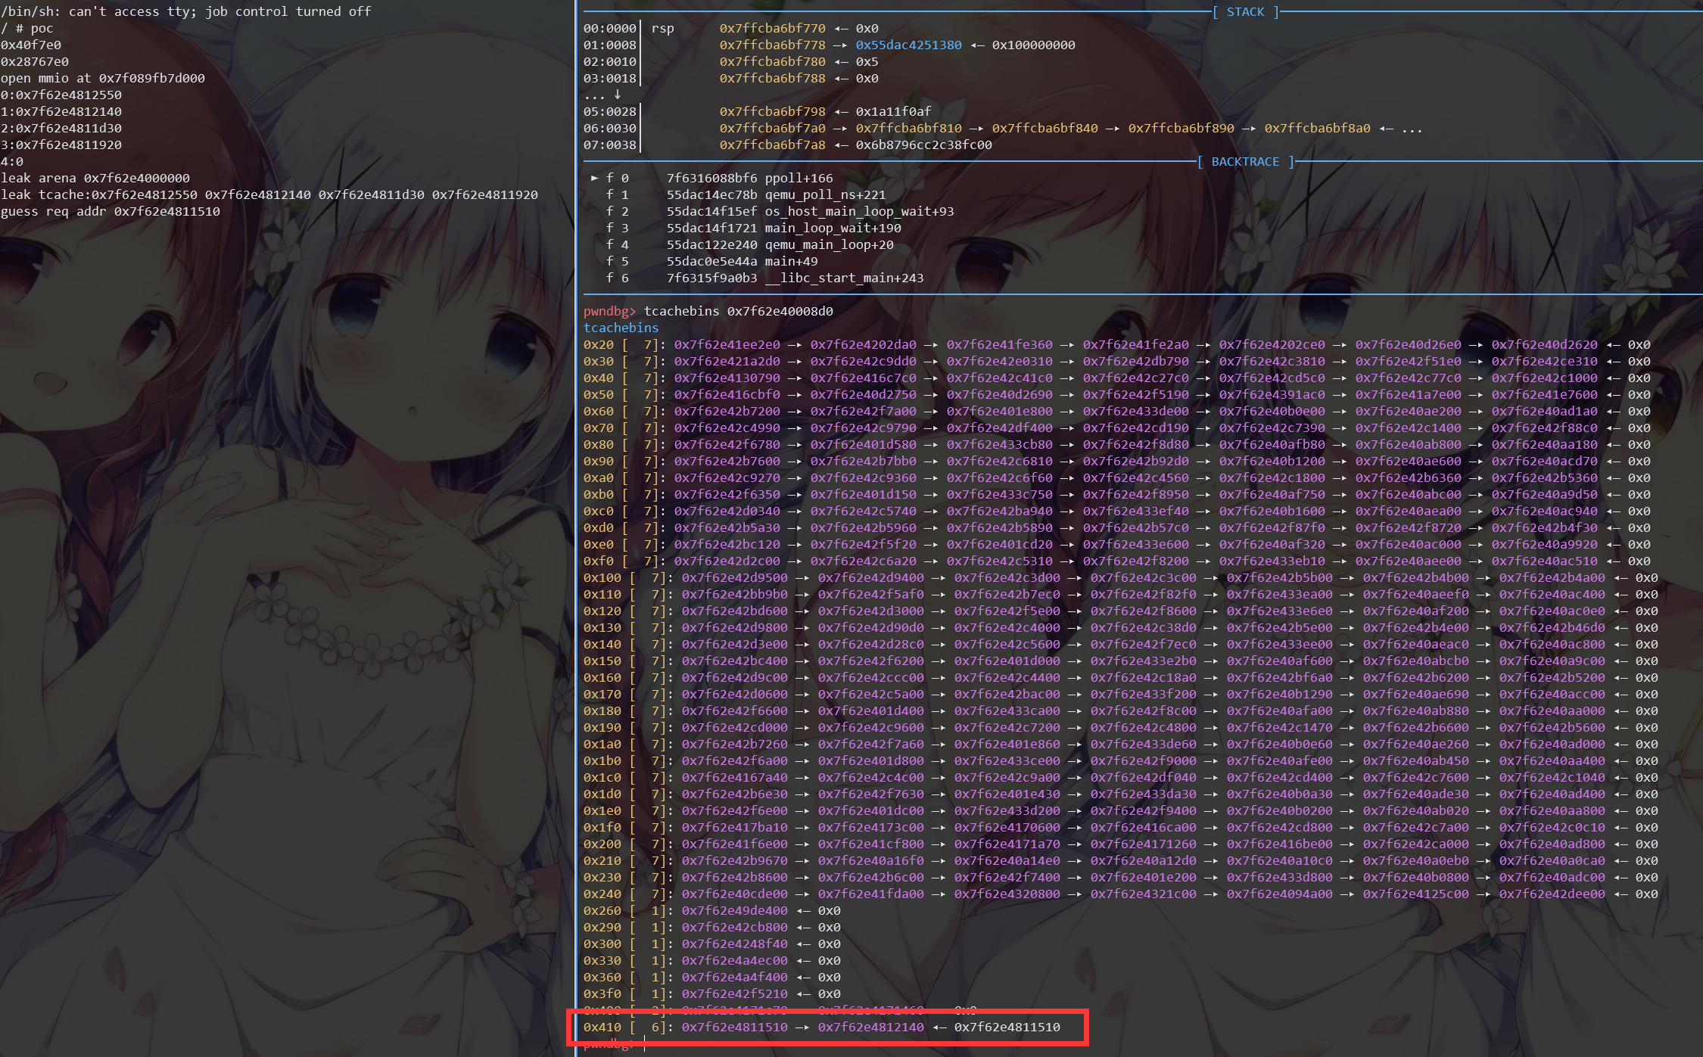Click the entry count 6 of the 0x410 bin
This screenshot has width=1703, height=1057.
pos(655,1027)
